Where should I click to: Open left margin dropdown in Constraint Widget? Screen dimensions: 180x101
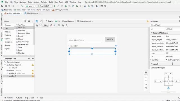tap(160, 81)
